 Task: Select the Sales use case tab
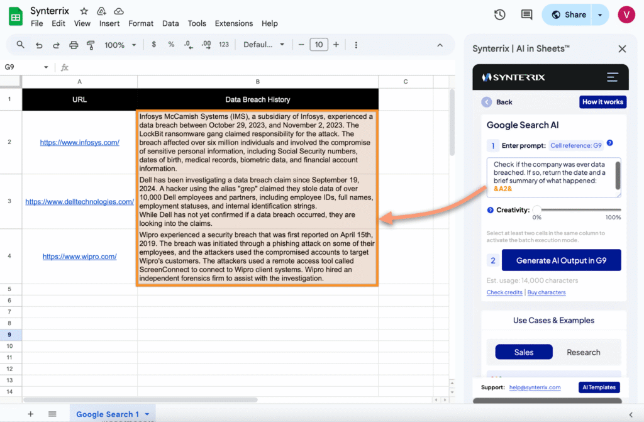point(524,352)
